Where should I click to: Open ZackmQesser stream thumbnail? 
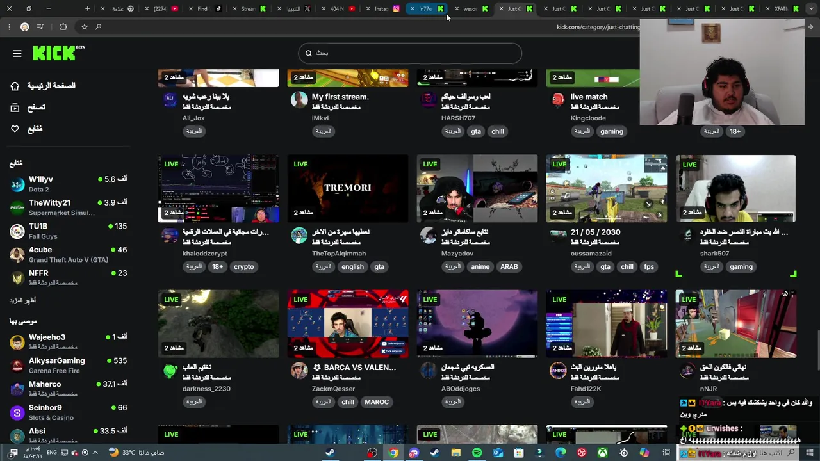pyautogui.click(x=348, y=324)
